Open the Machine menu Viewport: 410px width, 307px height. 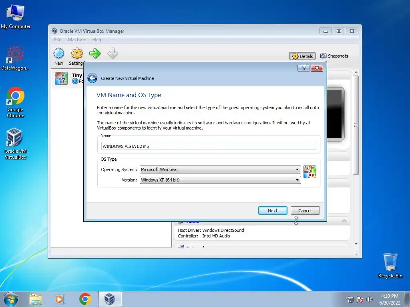point(77,40)
